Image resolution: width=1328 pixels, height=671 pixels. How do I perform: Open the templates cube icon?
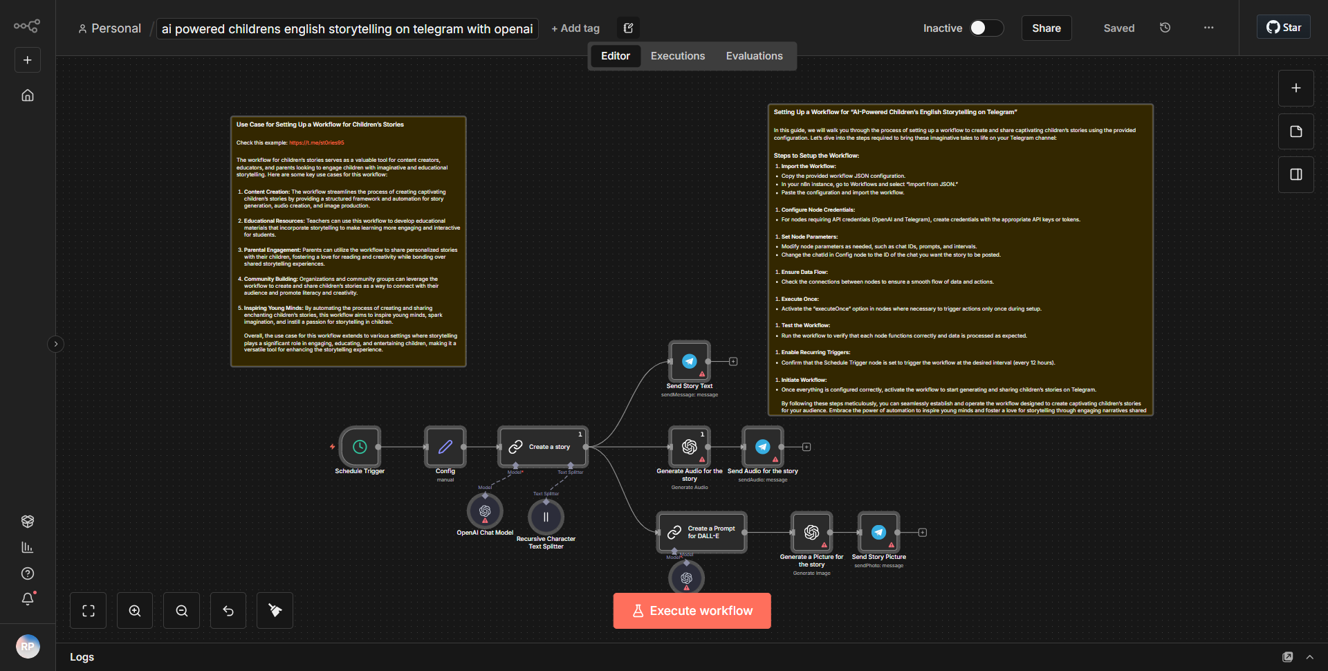pyautogui.click(x=28, y=522)
